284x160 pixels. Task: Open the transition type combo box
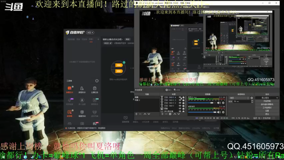[x=239, y=98]
